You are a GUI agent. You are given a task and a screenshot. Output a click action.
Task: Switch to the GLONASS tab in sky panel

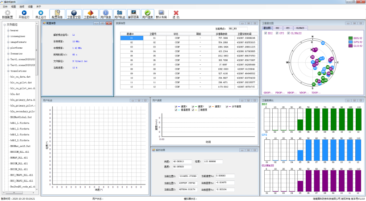point(300,28)
